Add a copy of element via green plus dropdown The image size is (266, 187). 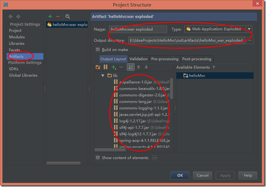pyautogui.click(x=114, y=67)
